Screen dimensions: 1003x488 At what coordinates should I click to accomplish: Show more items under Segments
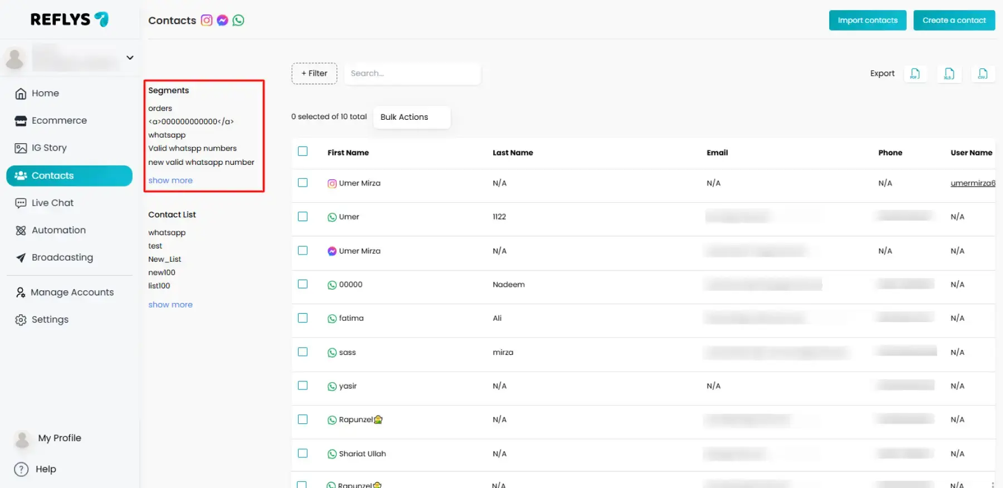pos(171,180)
